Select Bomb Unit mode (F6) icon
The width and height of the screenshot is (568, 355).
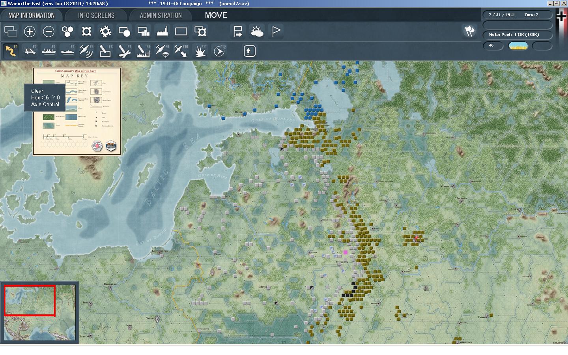coord(105,51)
